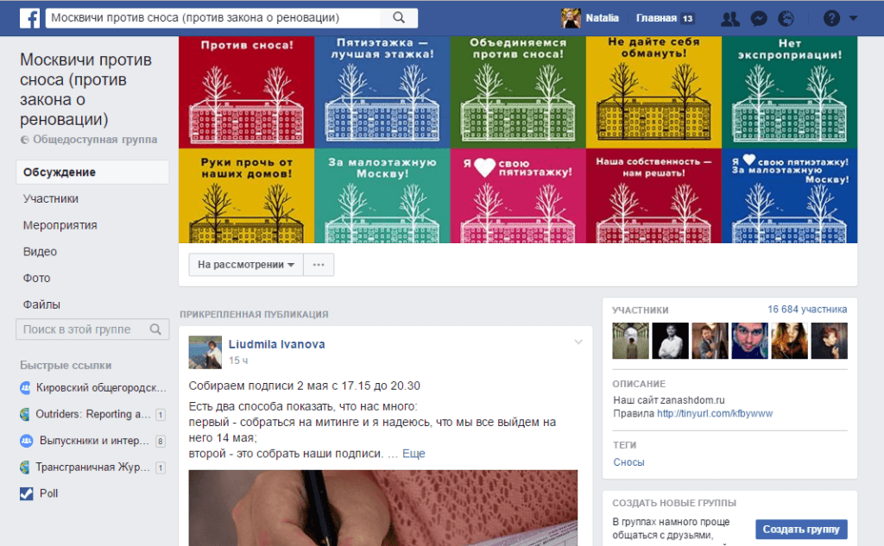Open the Messenger messages icon
This screenshot has width=884, height=546.
(x=758, y=18)
